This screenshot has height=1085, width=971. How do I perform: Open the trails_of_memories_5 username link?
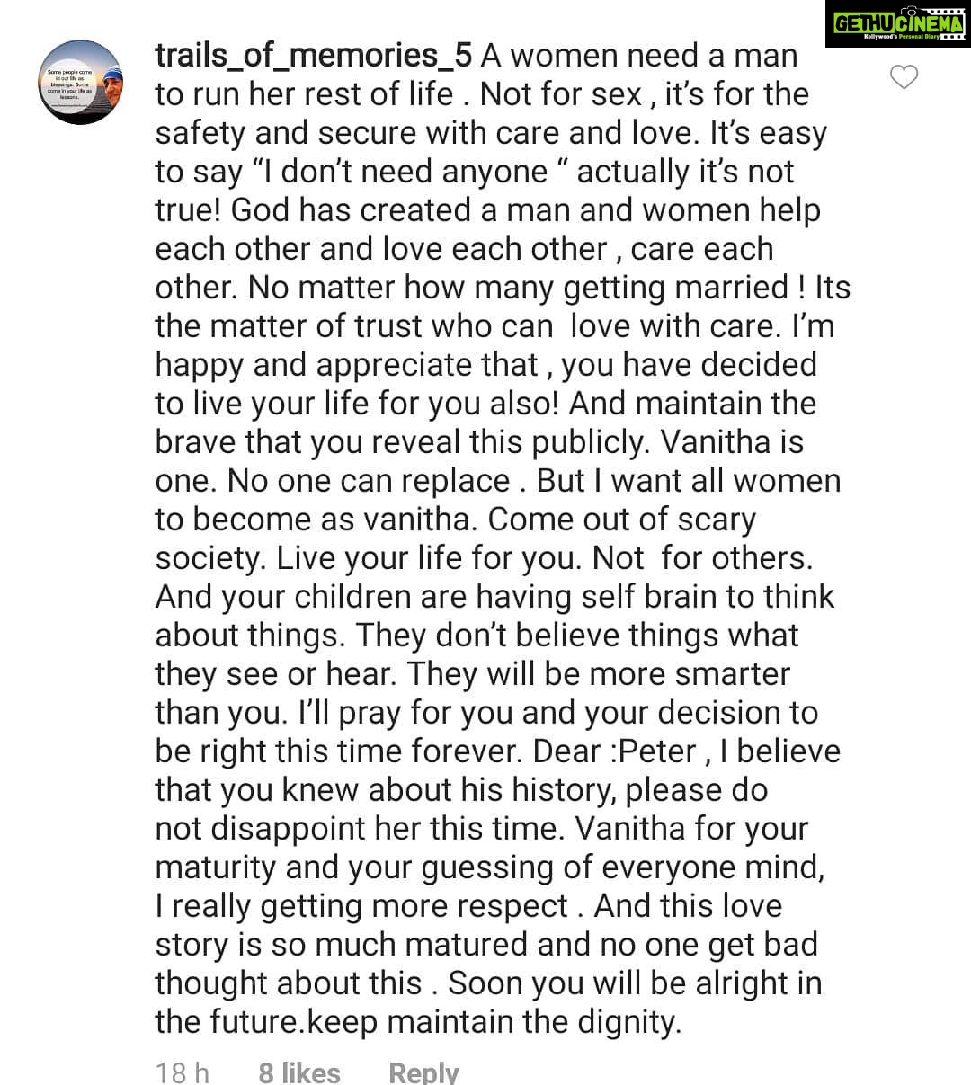313,56
